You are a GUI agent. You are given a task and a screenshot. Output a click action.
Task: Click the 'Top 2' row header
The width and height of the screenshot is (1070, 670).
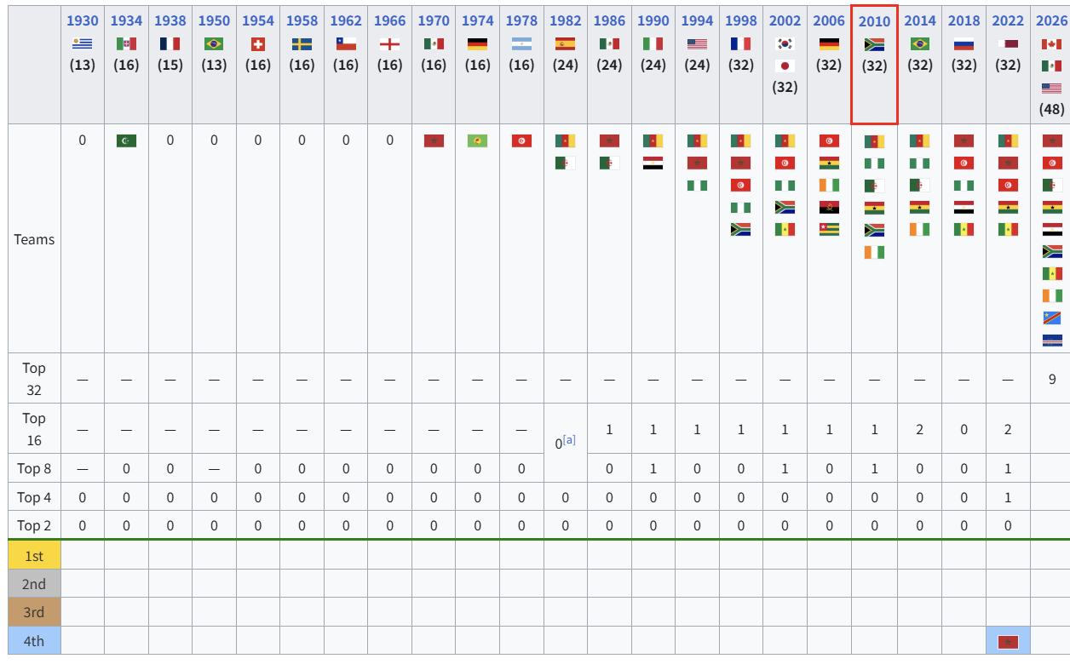(34, 525)
